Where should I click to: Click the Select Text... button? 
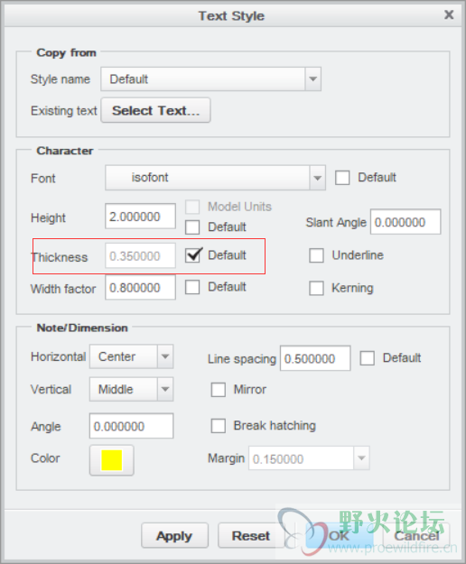(156, 110)
